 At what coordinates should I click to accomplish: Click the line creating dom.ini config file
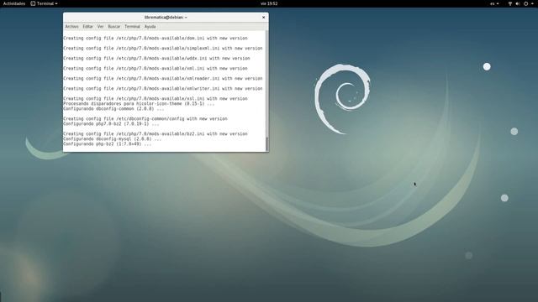(155, 39)
